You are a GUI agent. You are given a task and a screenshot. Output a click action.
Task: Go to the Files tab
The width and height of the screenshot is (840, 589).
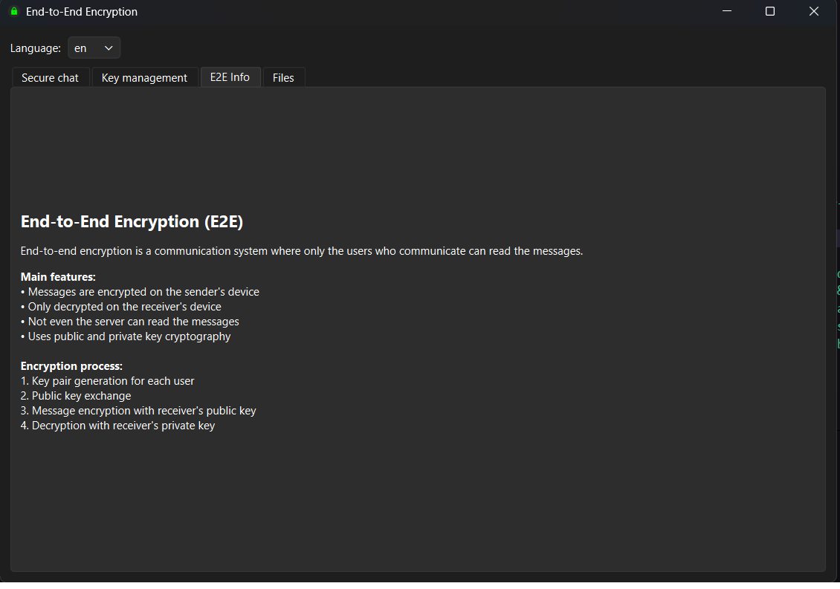[283, 78]
